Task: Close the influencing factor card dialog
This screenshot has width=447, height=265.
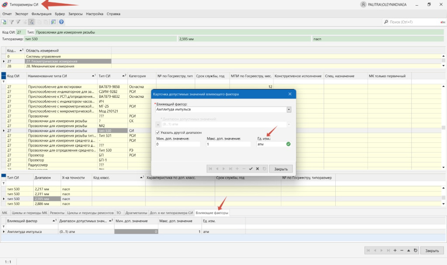Action: click(290, 94)
